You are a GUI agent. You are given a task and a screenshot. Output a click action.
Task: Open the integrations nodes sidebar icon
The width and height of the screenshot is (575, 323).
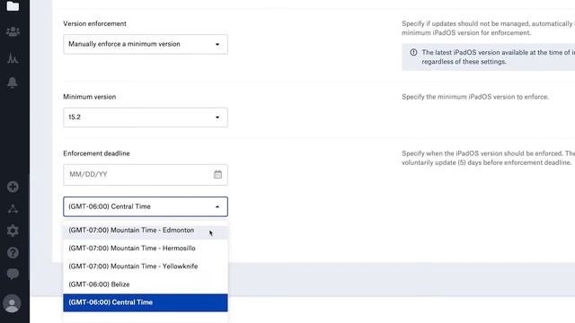coord(13,209)
